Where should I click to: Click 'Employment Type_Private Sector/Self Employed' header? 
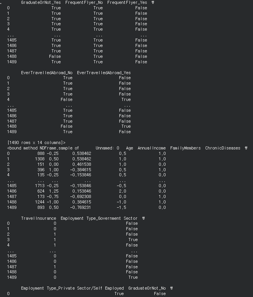pos(72,288)
